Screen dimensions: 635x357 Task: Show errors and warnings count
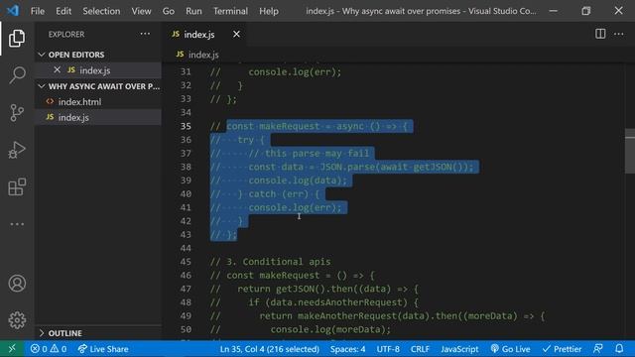[49, 348]
